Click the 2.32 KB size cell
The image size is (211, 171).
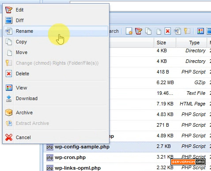click(165, 167)
